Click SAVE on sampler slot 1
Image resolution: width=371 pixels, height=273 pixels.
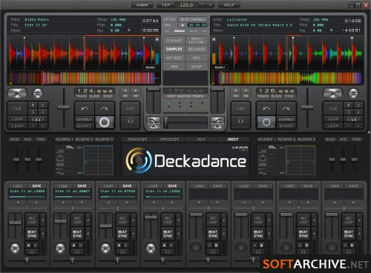point(36,186)
